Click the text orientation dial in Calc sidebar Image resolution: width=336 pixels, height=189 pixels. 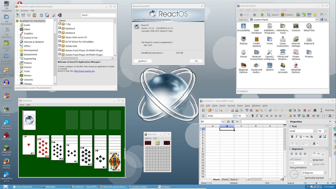(x=294, y=174)
